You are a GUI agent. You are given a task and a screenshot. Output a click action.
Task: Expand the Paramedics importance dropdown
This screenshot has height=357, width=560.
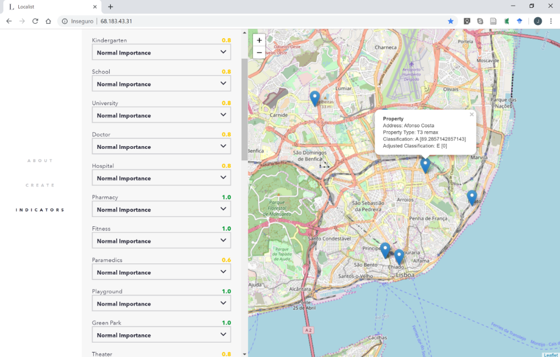tap(161, 272)
